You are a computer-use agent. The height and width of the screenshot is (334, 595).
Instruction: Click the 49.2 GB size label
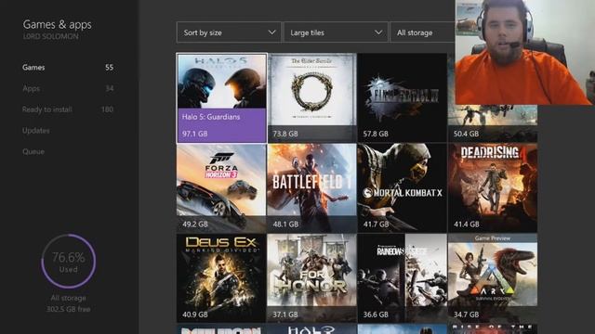[195, 225]
